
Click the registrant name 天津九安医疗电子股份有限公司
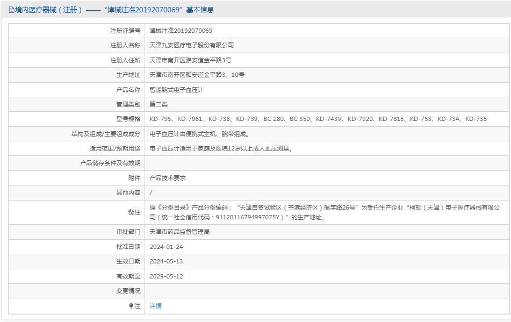[192, 45]
